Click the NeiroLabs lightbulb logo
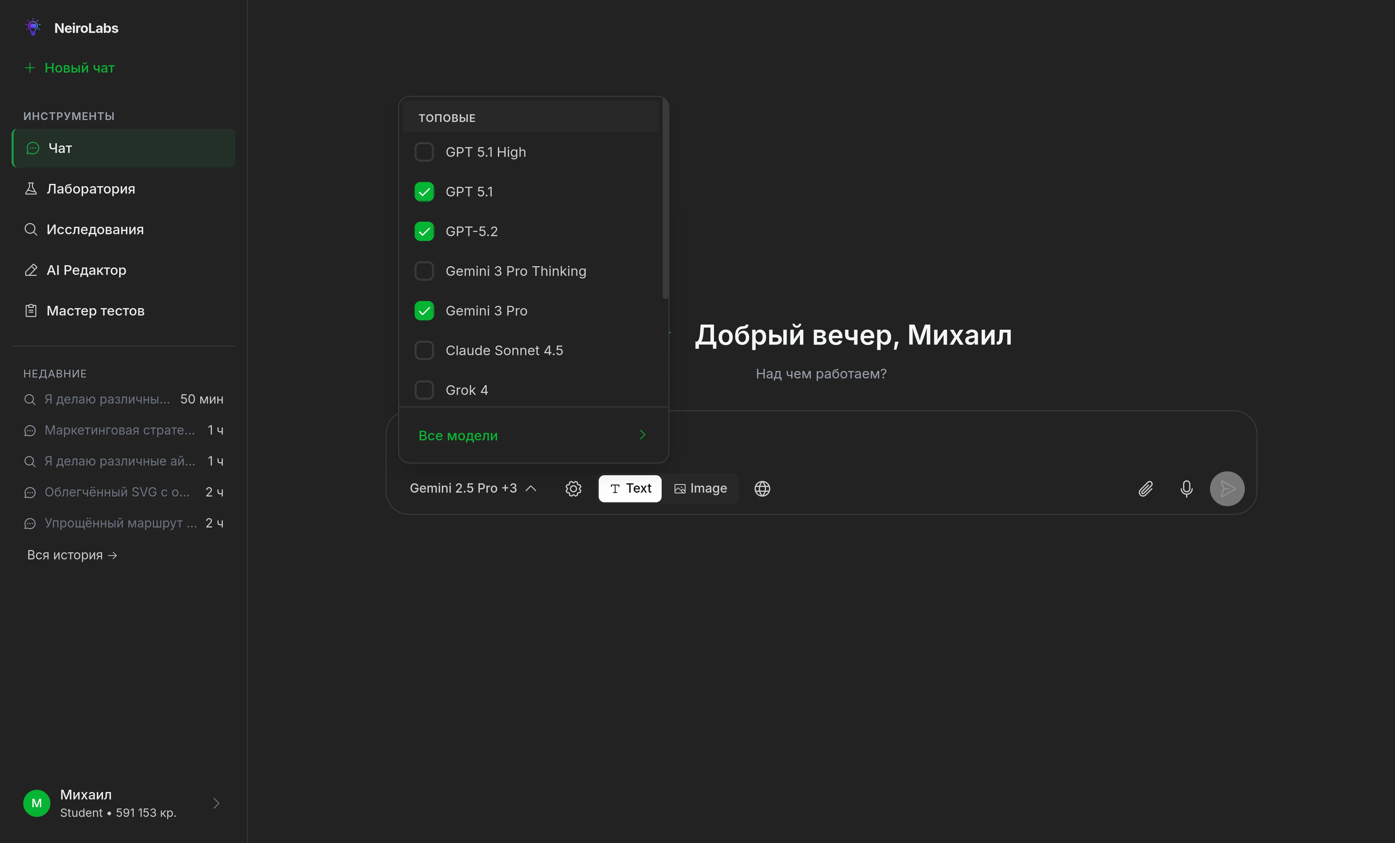1395x843 pixels. [33, 27]
